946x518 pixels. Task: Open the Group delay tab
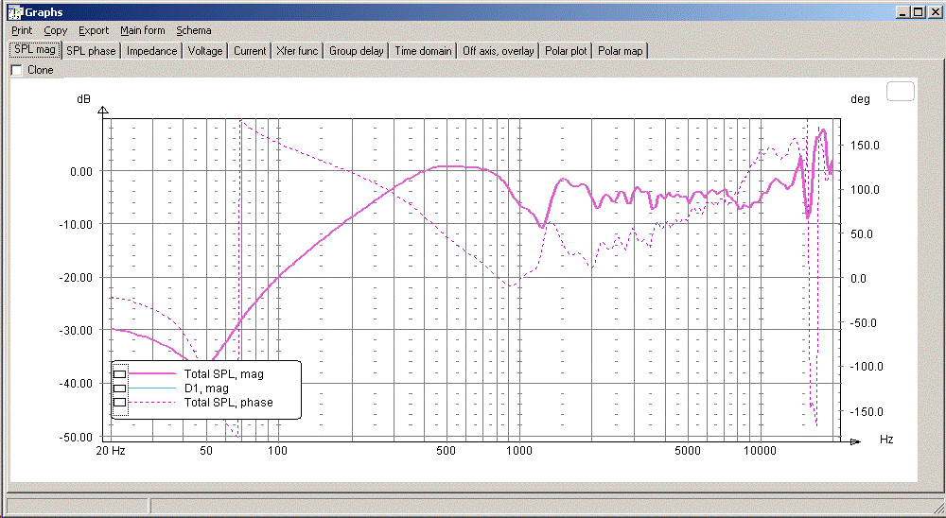tap(357, 51)
